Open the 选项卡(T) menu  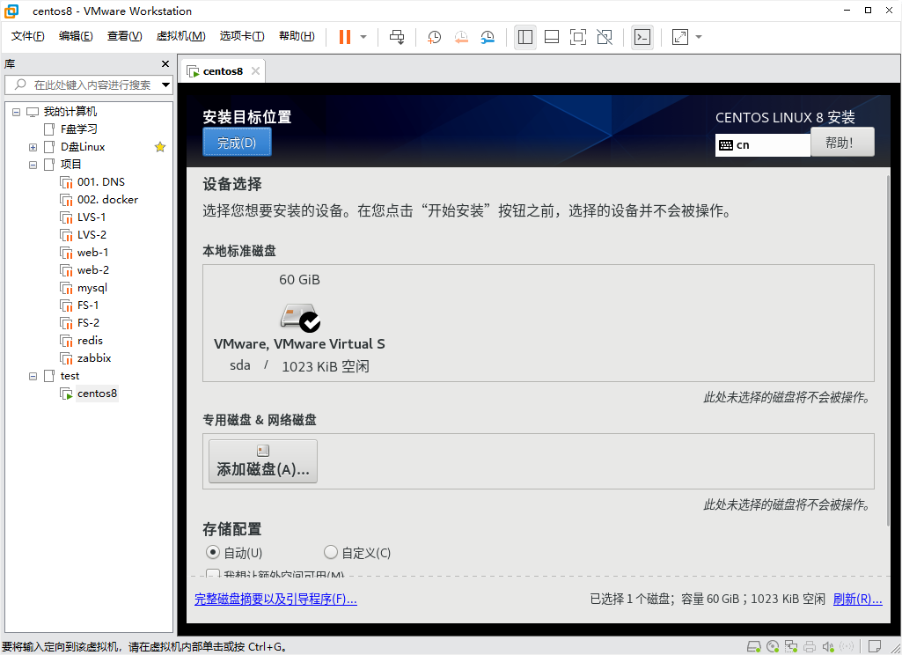pyautogui.click(x=242, y=36)
